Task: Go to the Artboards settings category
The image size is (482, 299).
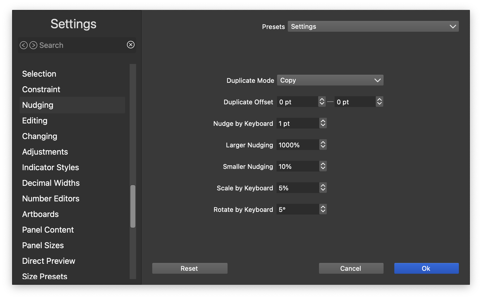Action: (40, 214)
